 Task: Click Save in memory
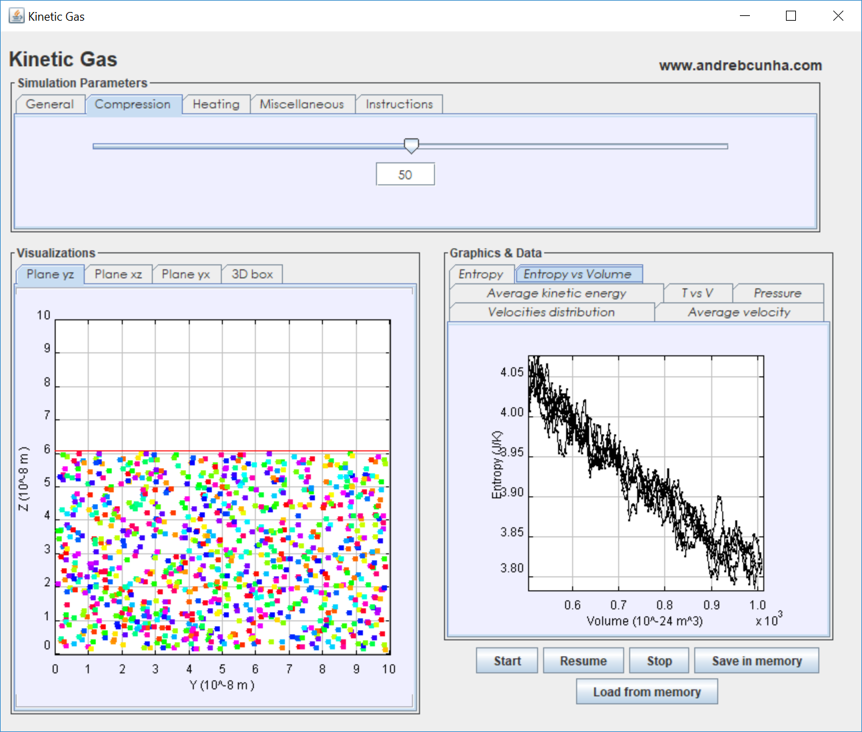tap(757, 661)
